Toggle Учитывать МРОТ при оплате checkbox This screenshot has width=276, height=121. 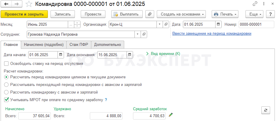(x=6, y=100)
